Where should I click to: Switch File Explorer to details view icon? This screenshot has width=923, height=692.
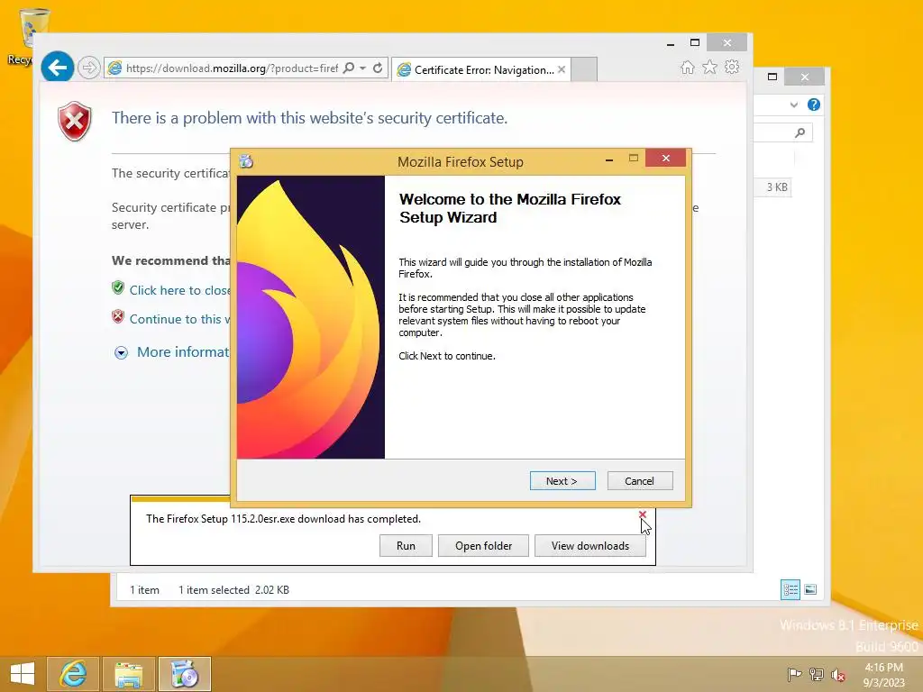(790, 589)
